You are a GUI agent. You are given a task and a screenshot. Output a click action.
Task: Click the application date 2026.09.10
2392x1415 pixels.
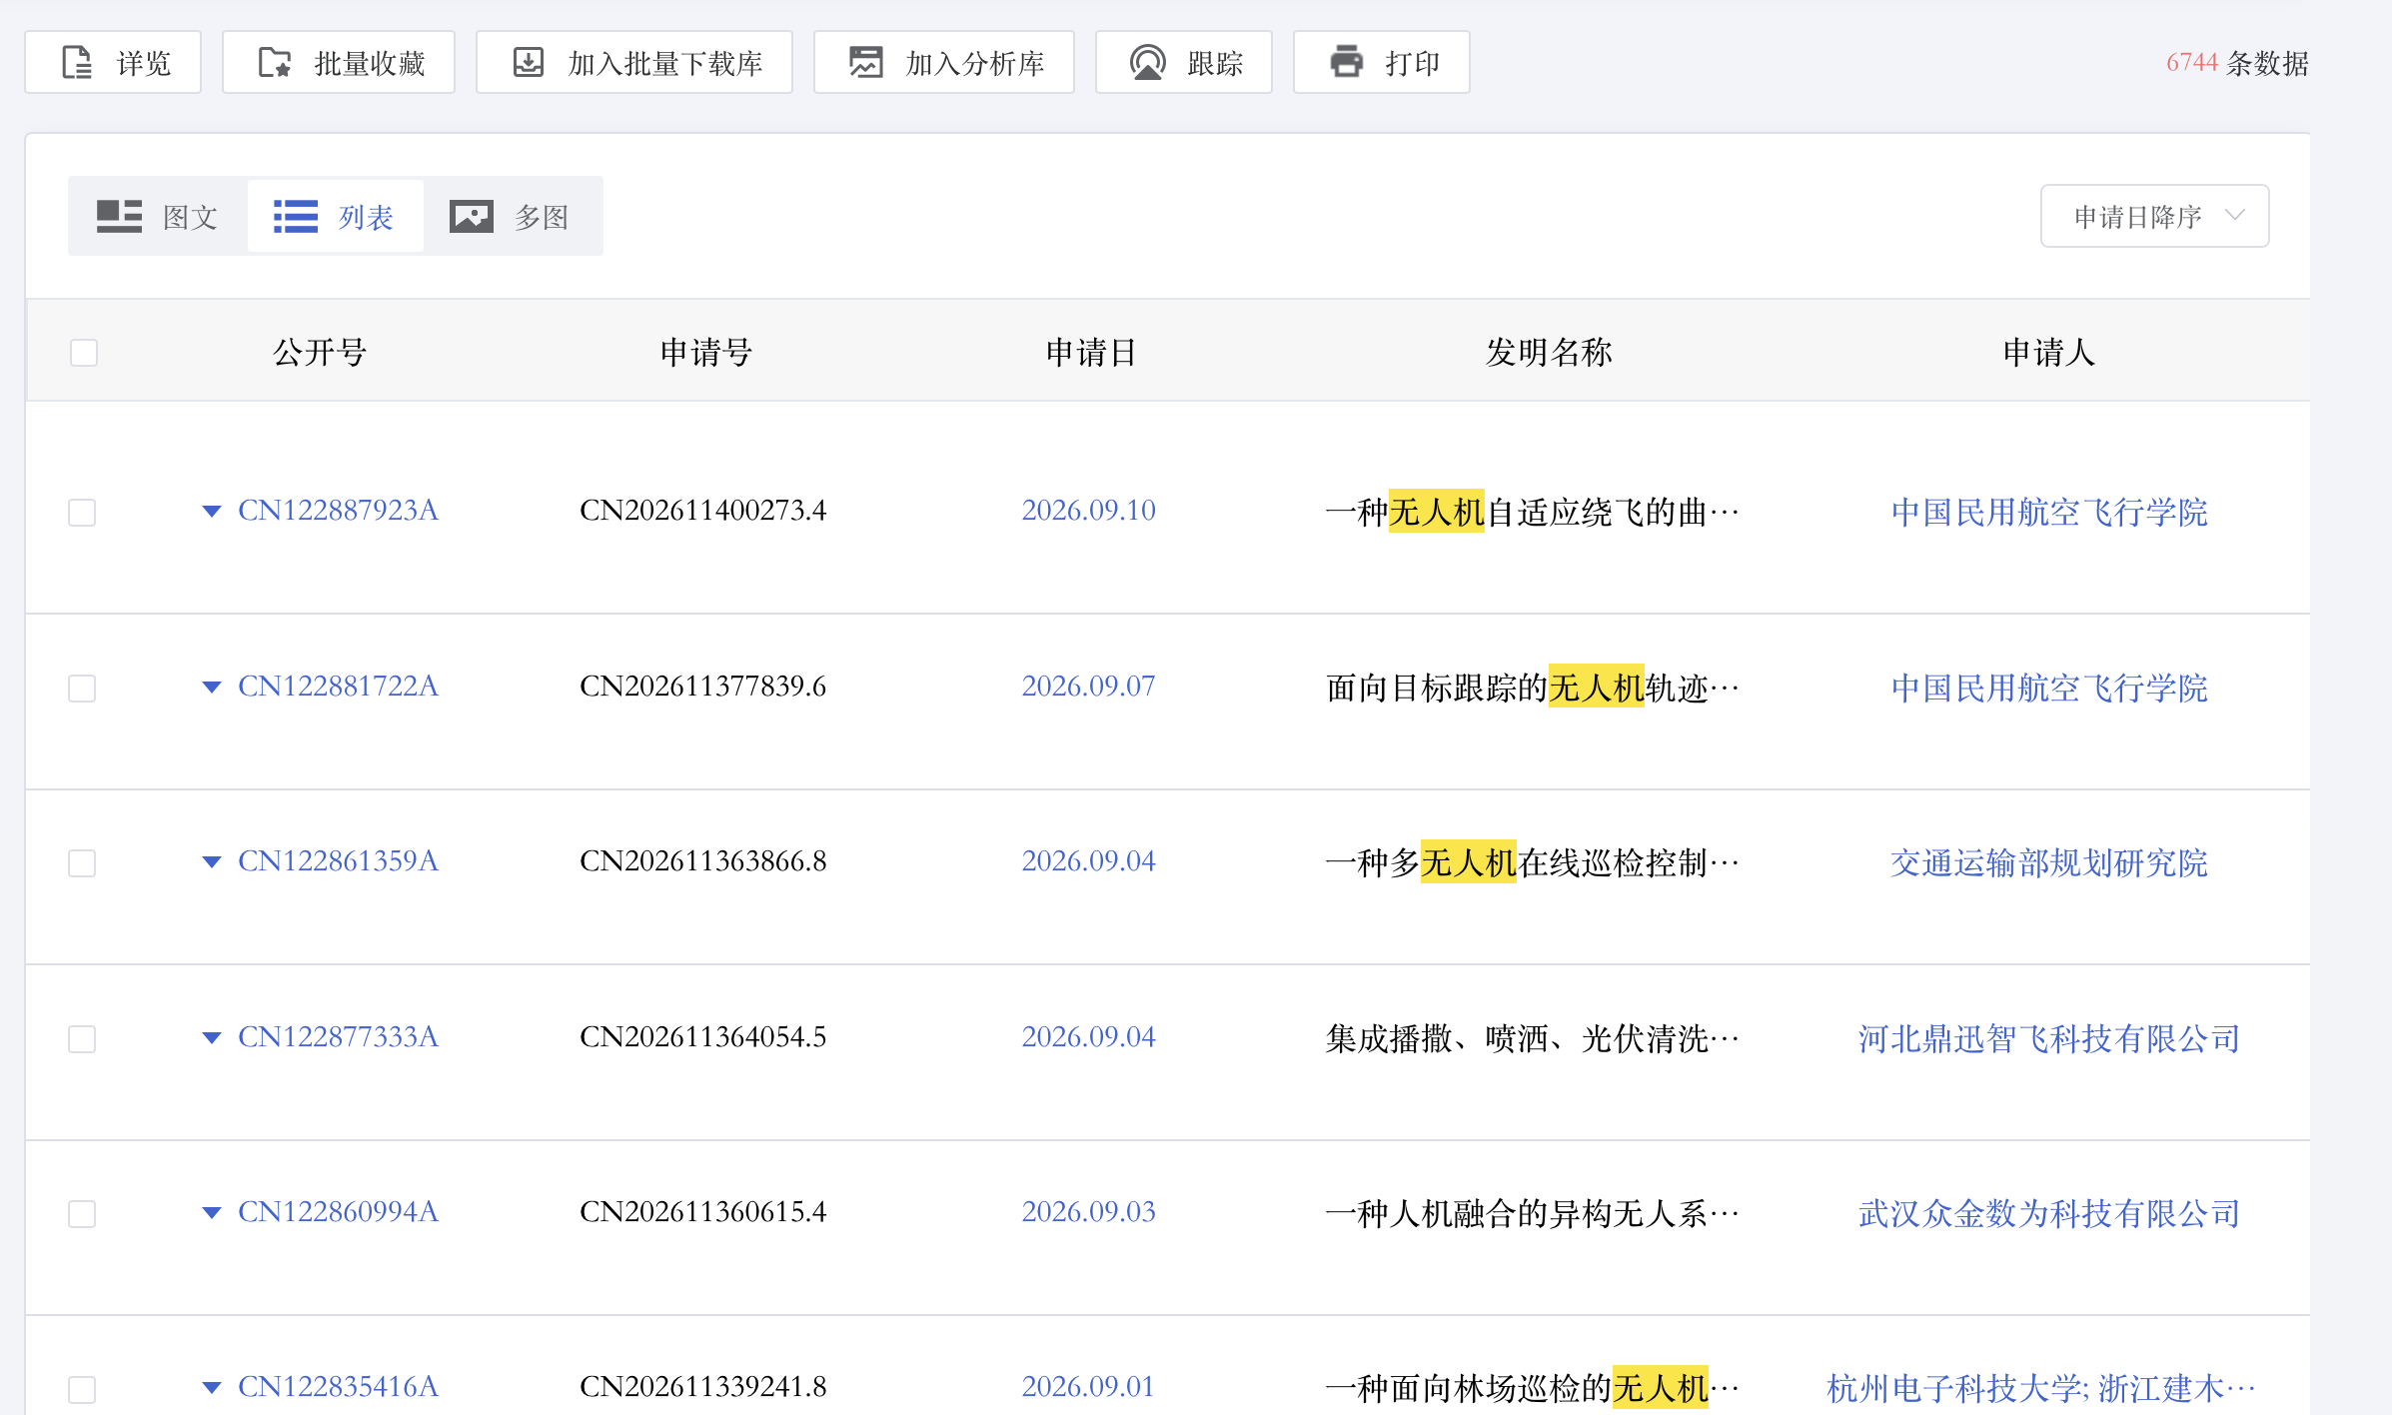(1088, 511)
